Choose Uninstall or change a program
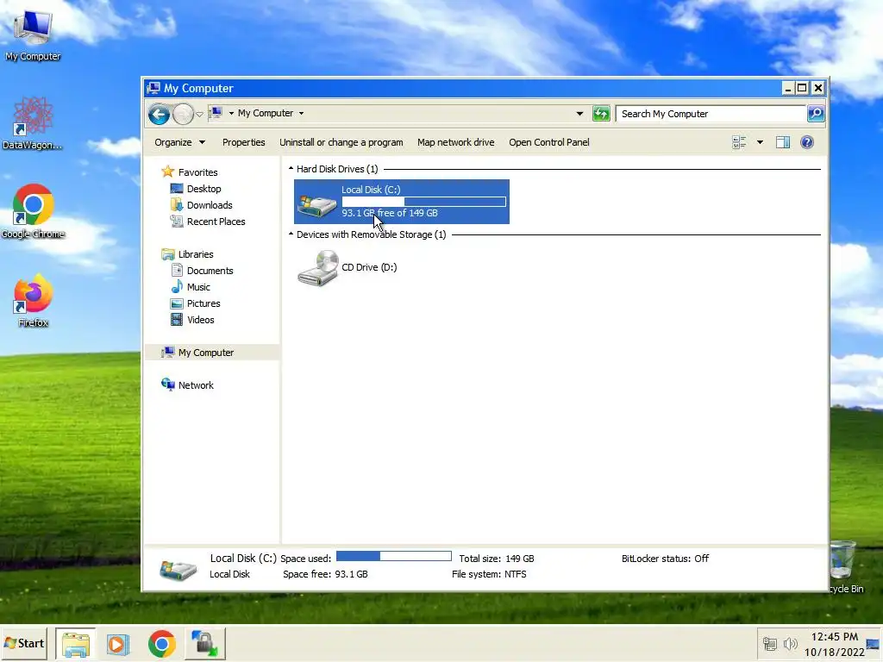The height and width of the screenshot is (662, 883). pos(341,142)
